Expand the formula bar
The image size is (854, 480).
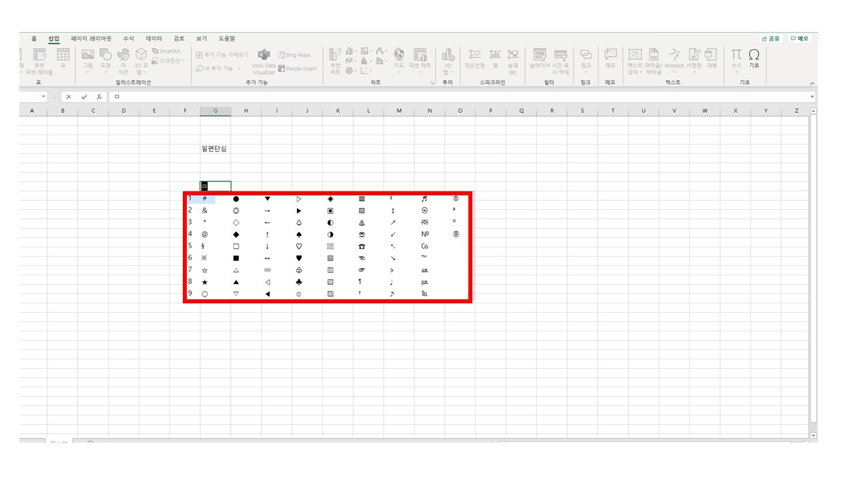[812, 97]
